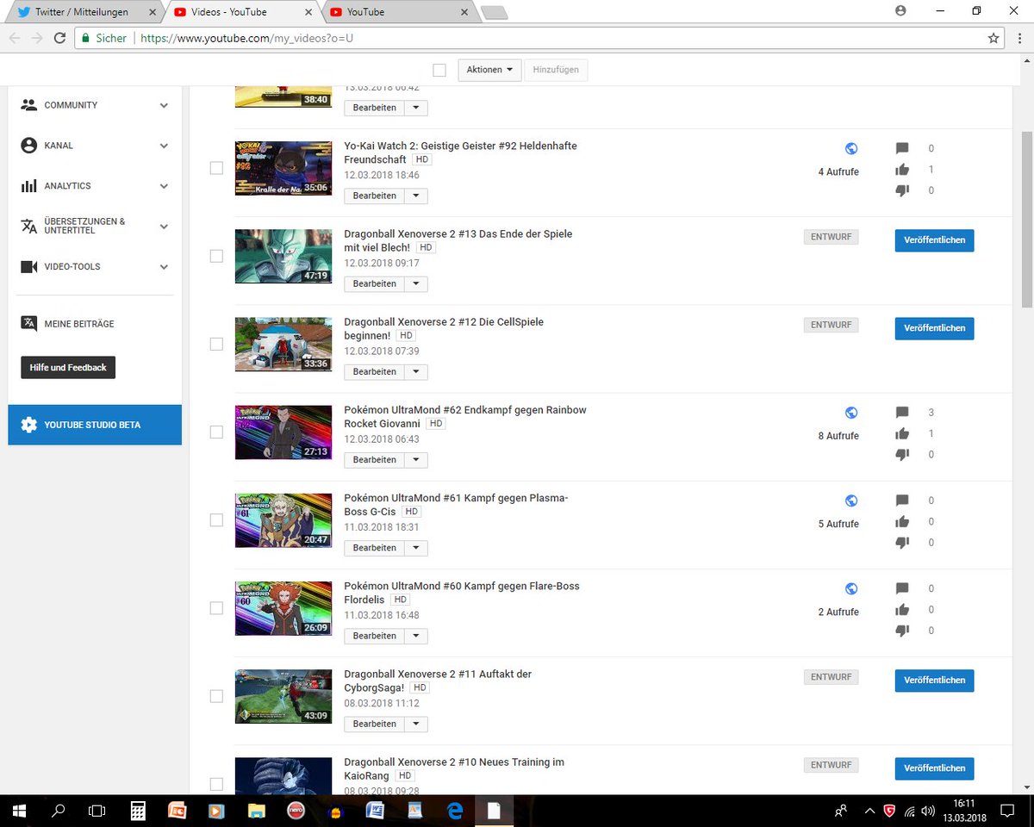Open thumbnail of Pokémon UltraMond #62 video
1034x827 pixels.
tap(283, 432)
